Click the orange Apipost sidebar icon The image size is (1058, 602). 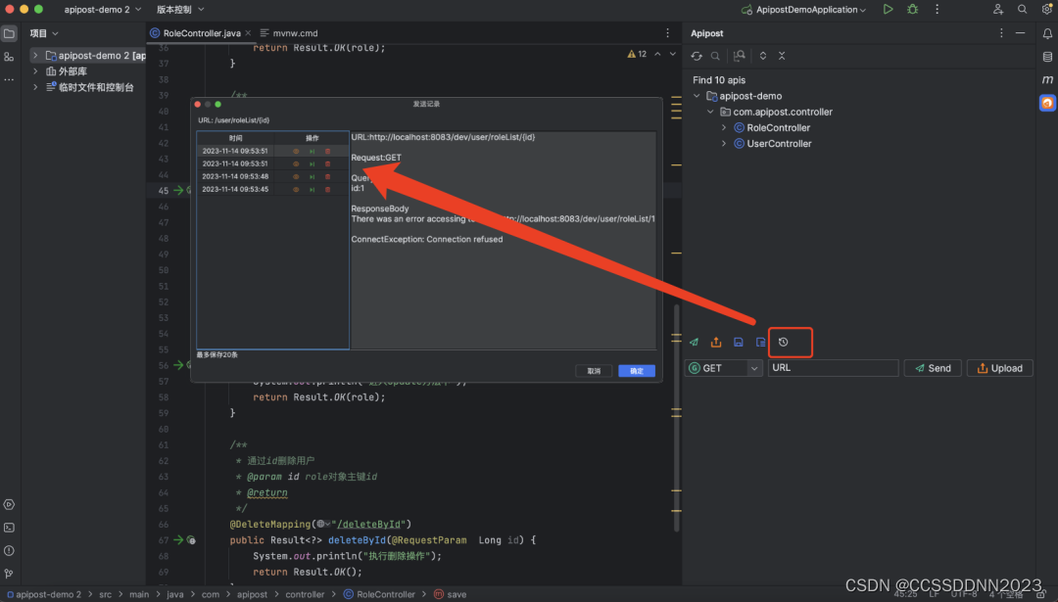[x=1047, y=103]
